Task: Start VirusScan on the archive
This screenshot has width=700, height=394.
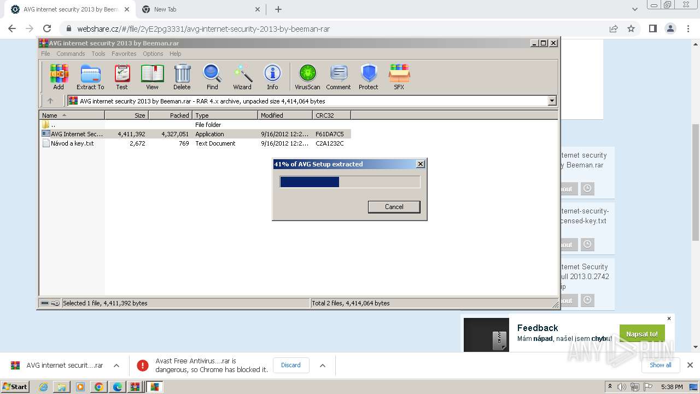Action: point(307,77)
